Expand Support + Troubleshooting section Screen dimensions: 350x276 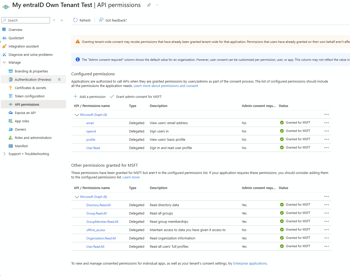click(4, 154)
